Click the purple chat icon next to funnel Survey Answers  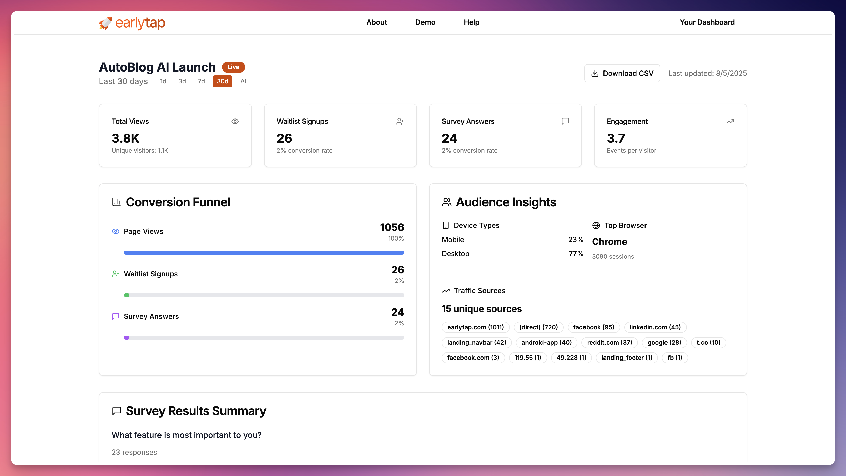[x=116, y=316]
